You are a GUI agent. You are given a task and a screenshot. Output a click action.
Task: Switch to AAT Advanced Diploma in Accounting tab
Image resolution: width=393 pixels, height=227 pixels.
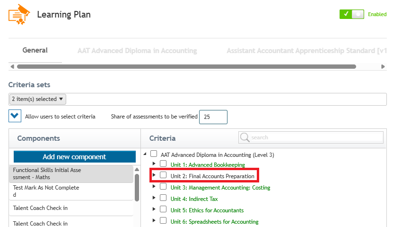(137, 51)
